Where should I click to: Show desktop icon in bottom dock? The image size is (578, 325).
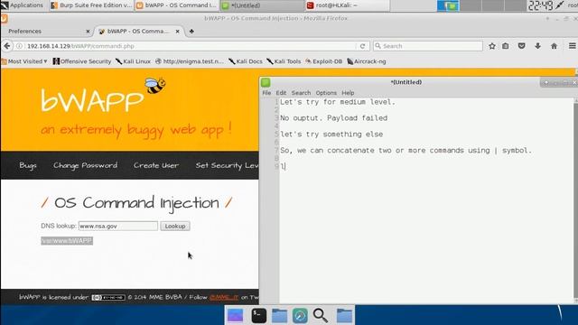coord(235,316)
